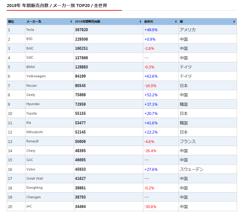This screenshot has width=241, height=212.
Task: Sort table by メーカー名 column arrows
Action: click(x=71, y=22)
